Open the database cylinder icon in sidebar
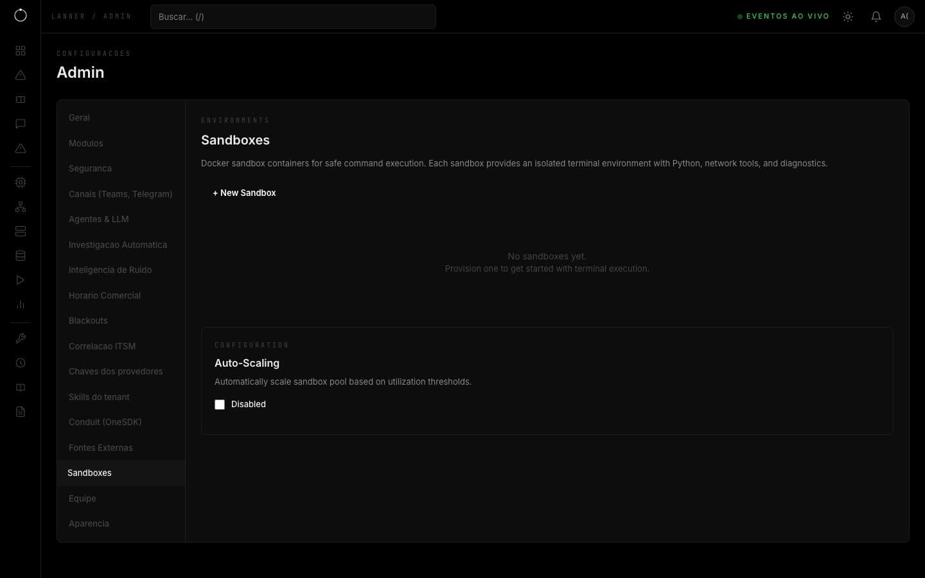Image resolution: width=925 pixels, height=578 pixels. tap(21, 256)
